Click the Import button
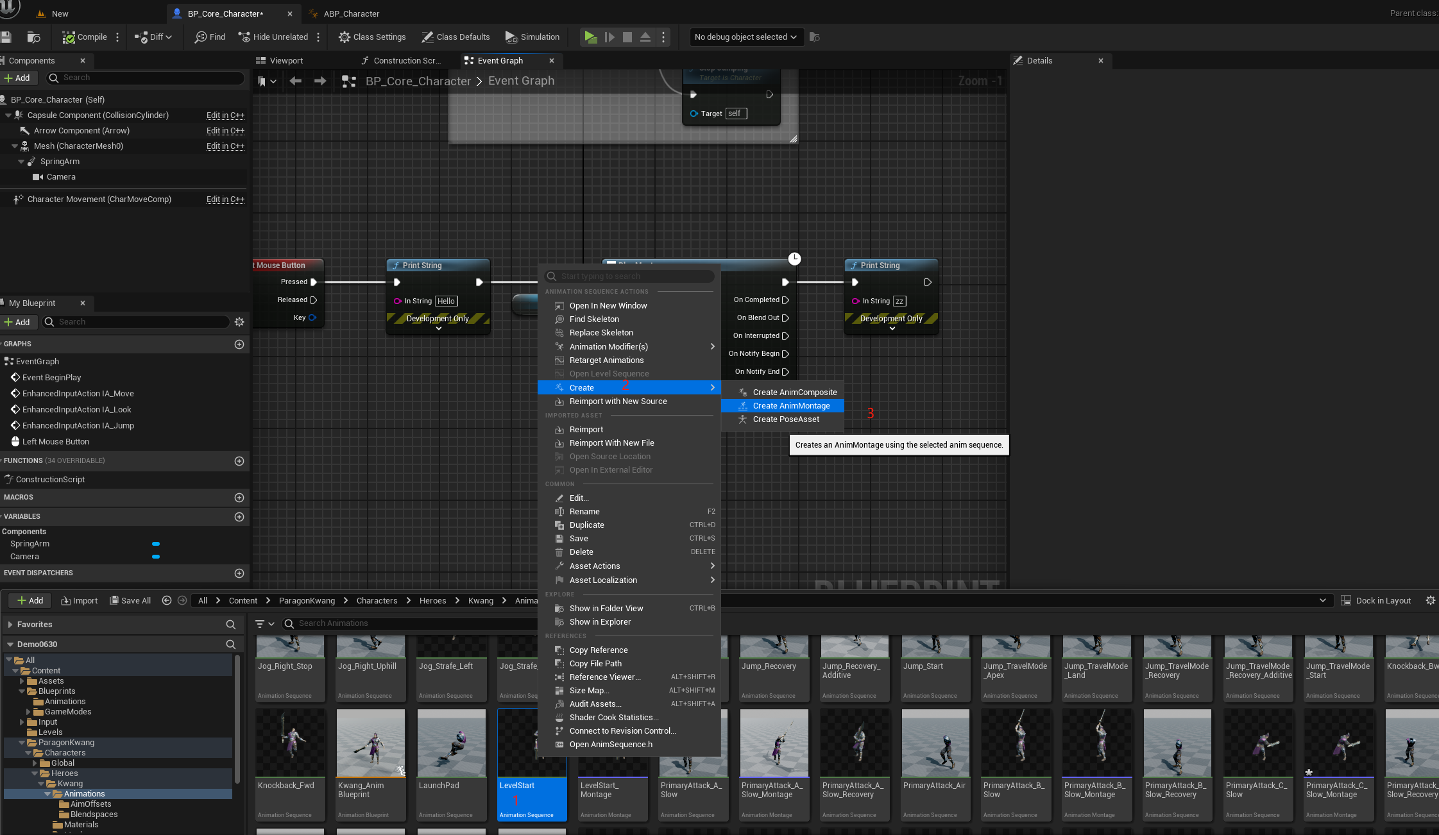 80,600
